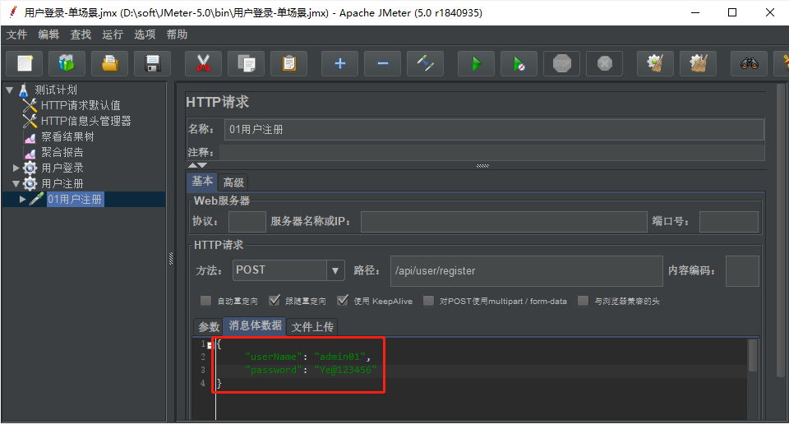Click the New test plan toolbar icon

25,63
